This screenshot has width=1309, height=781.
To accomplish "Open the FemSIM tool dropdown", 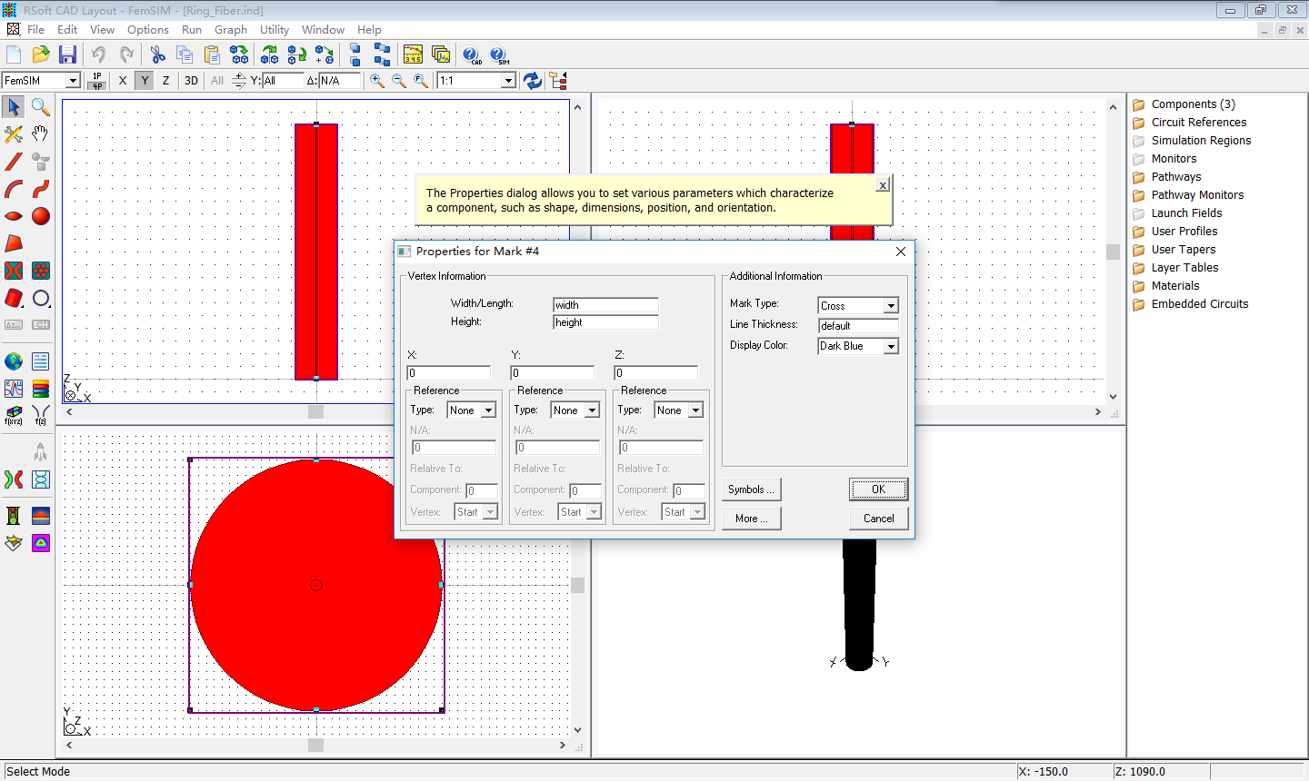I will pos(73,81).
